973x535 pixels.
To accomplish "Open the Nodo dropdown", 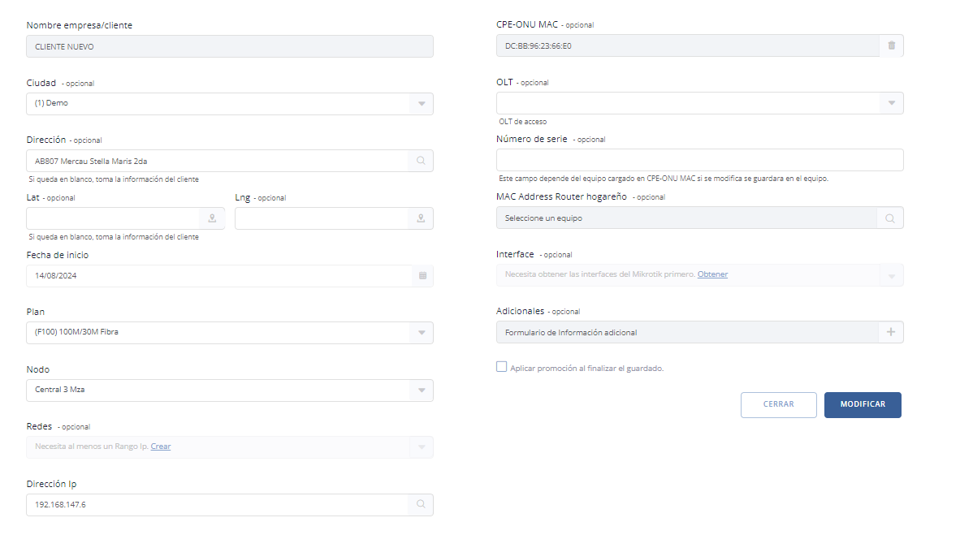I will pos(421,390).
